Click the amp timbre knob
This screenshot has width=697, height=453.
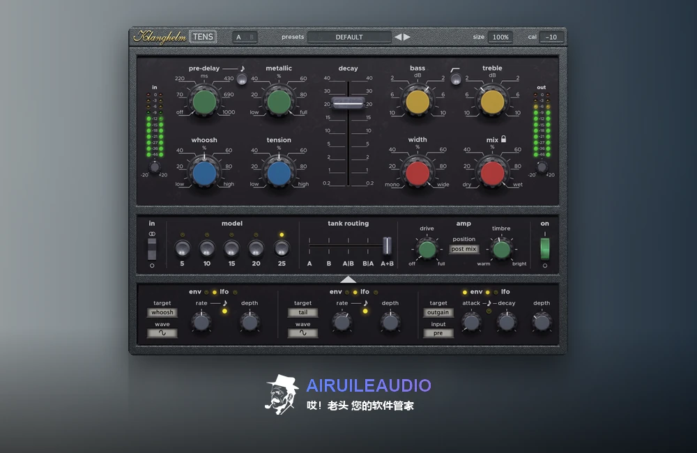[501, 249]
